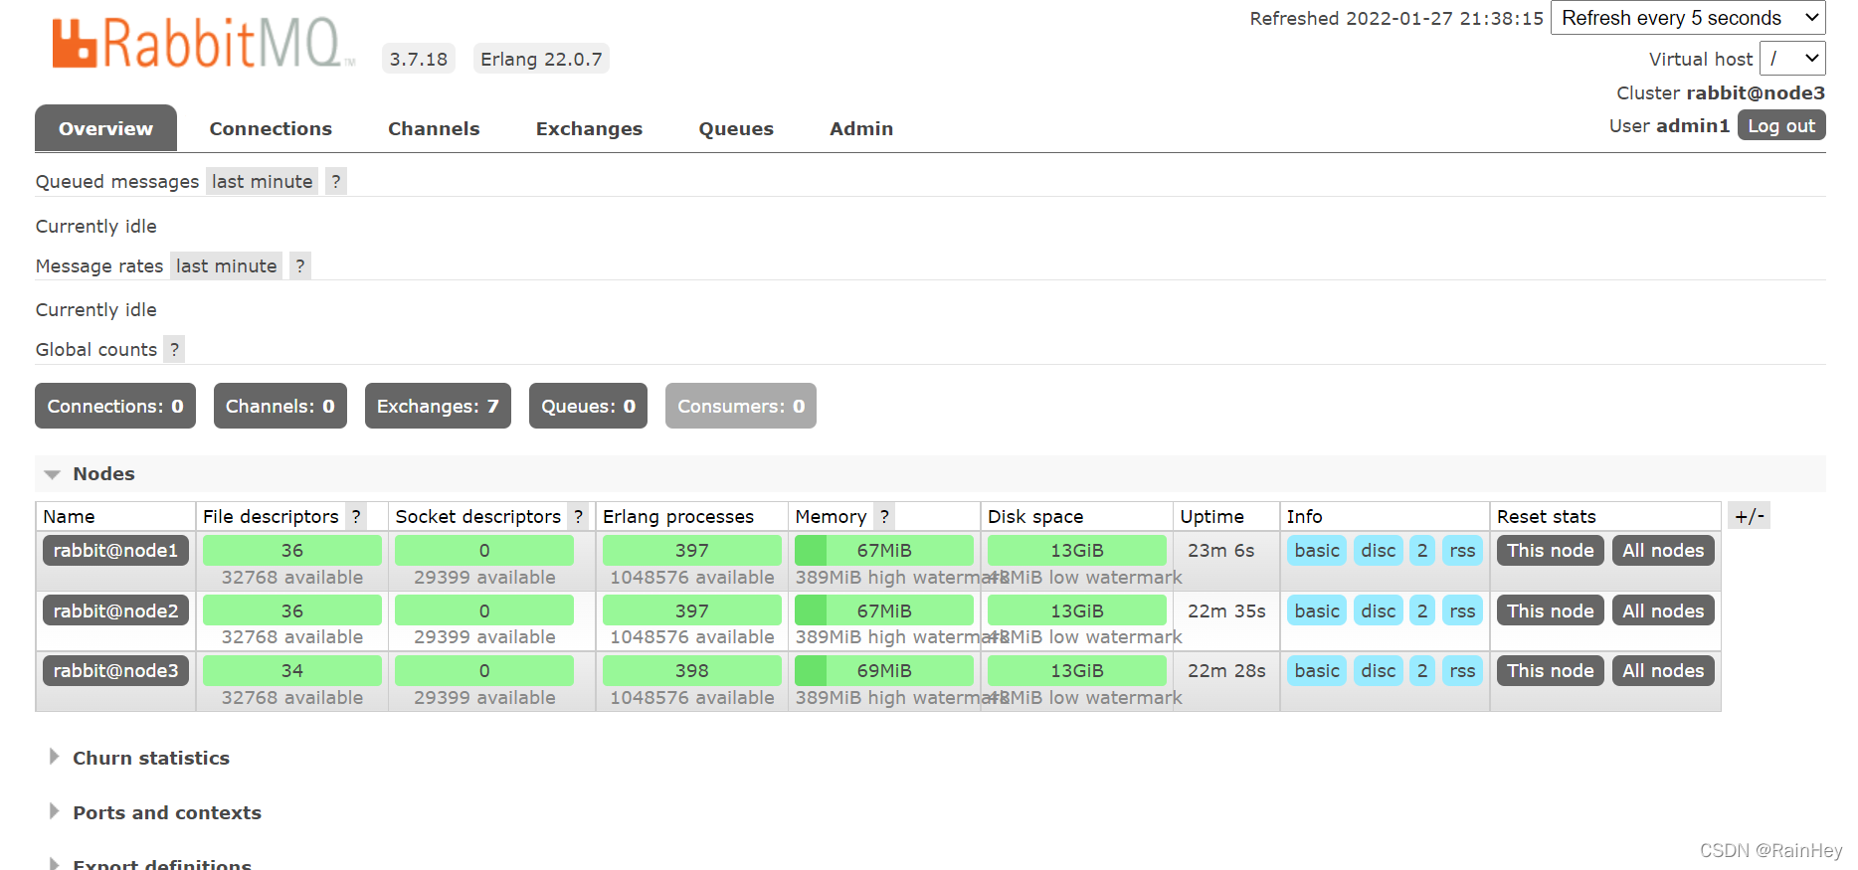Open the rabbit@node2 node link
1858x870 pixels.
[115, 610]
